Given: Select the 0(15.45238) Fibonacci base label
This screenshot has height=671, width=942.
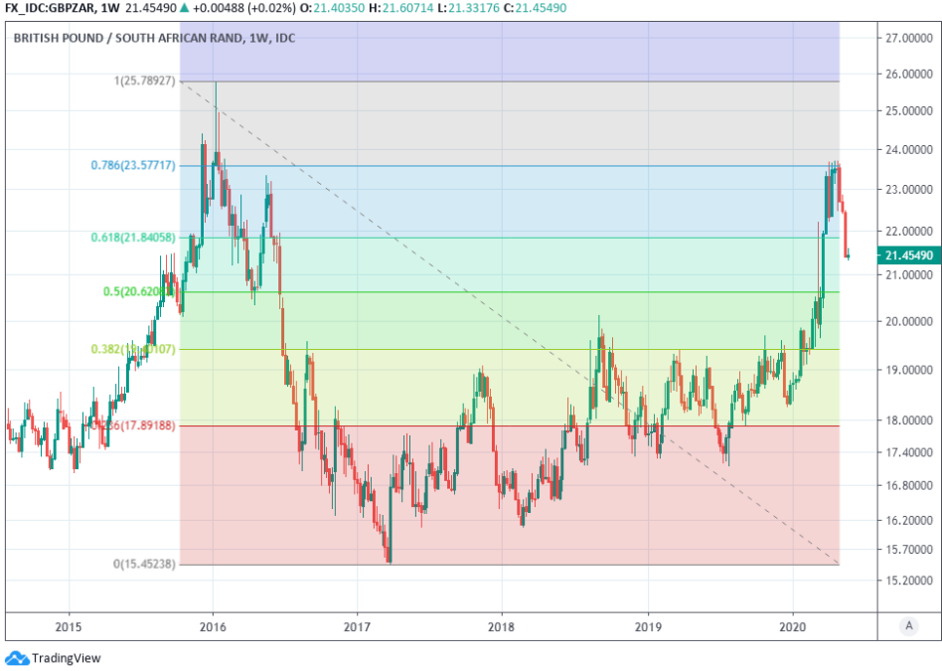Looking at the screenshot, I should (x=144, y=564).
